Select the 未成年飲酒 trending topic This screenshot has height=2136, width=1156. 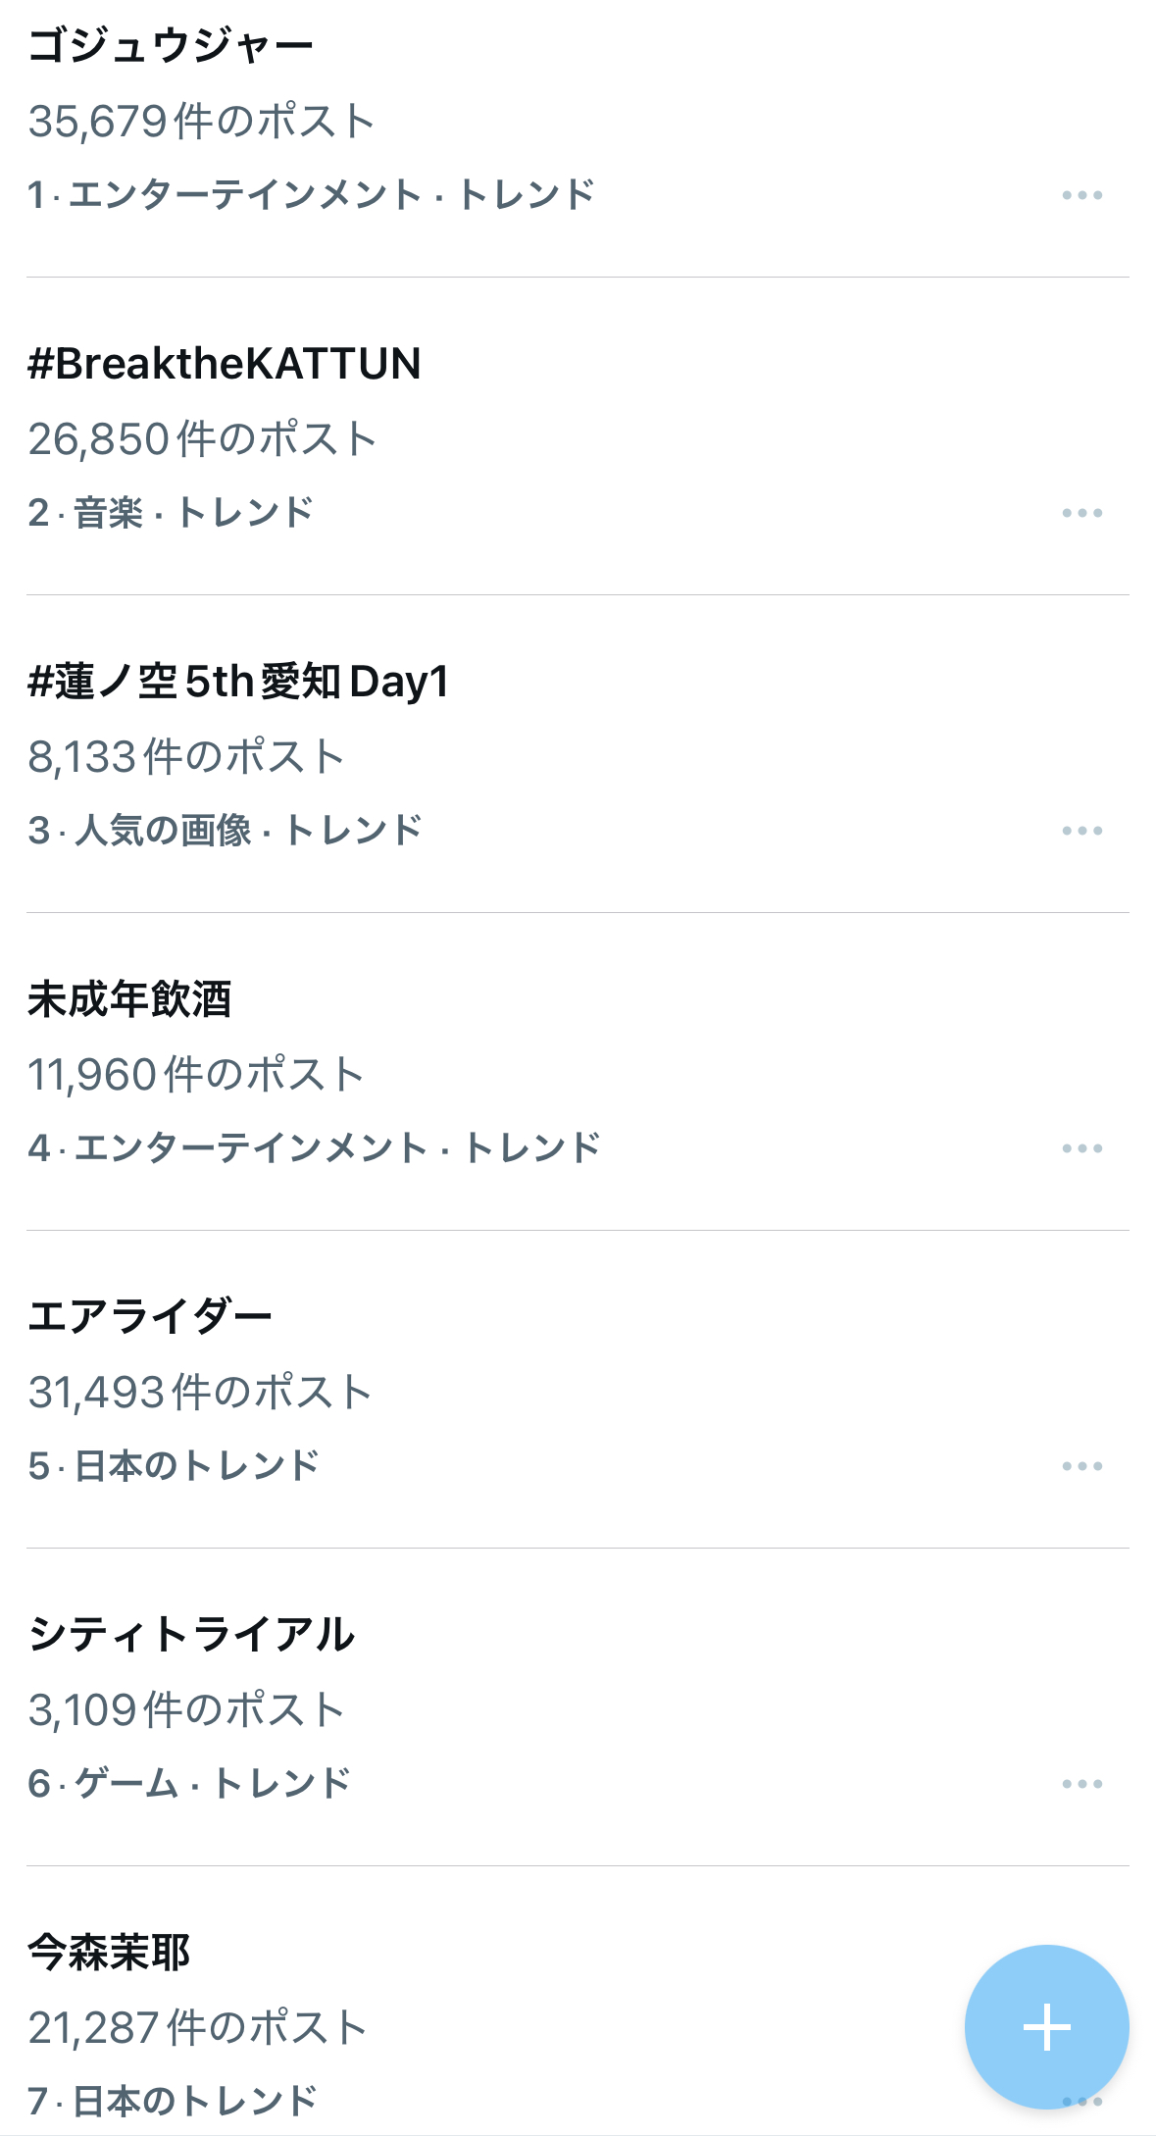[x=129, y=999]
